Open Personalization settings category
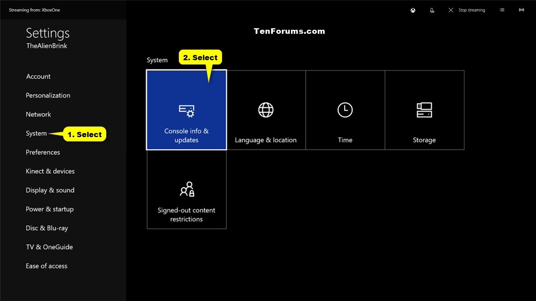This screenshot has width=536, height=301. 48,96
